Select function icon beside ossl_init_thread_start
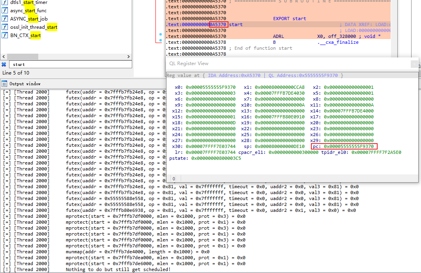This screenshot has height=273, width=421. tap(5, 27)
